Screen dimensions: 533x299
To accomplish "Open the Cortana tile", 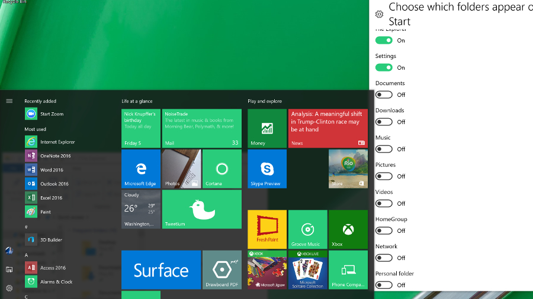I will coord(222,169).
